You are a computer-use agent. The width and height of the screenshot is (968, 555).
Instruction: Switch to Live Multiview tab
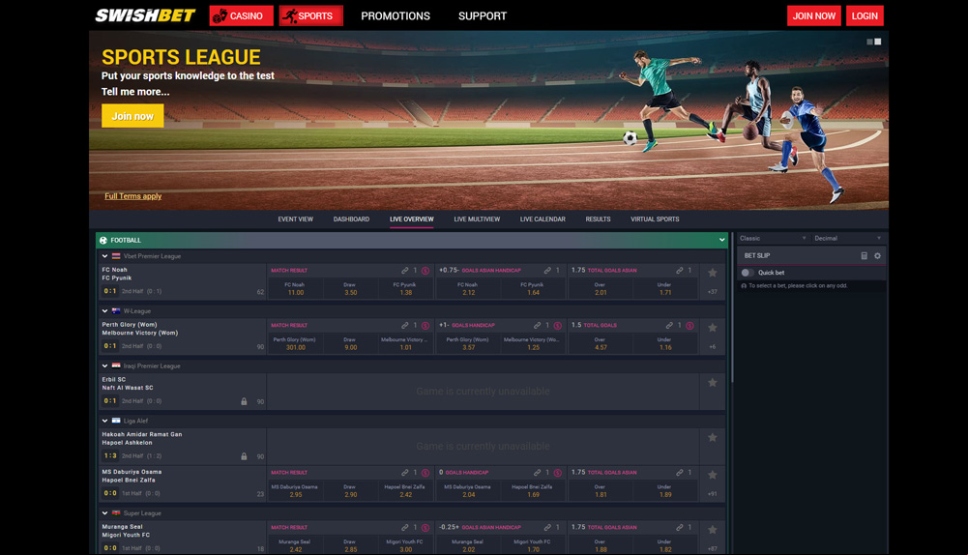coord(477,219)
